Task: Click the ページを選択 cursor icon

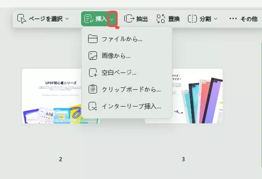Action: [22, 19]
